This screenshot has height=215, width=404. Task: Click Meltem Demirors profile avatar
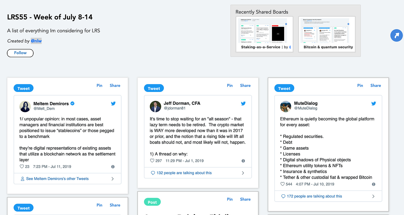(25, 106)
